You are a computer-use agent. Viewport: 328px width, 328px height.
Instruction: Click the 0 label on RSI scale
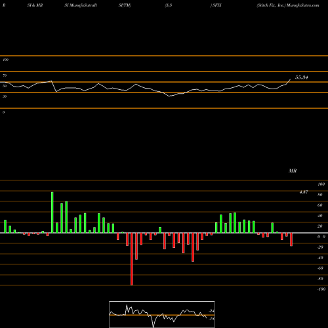pos(3,112)
